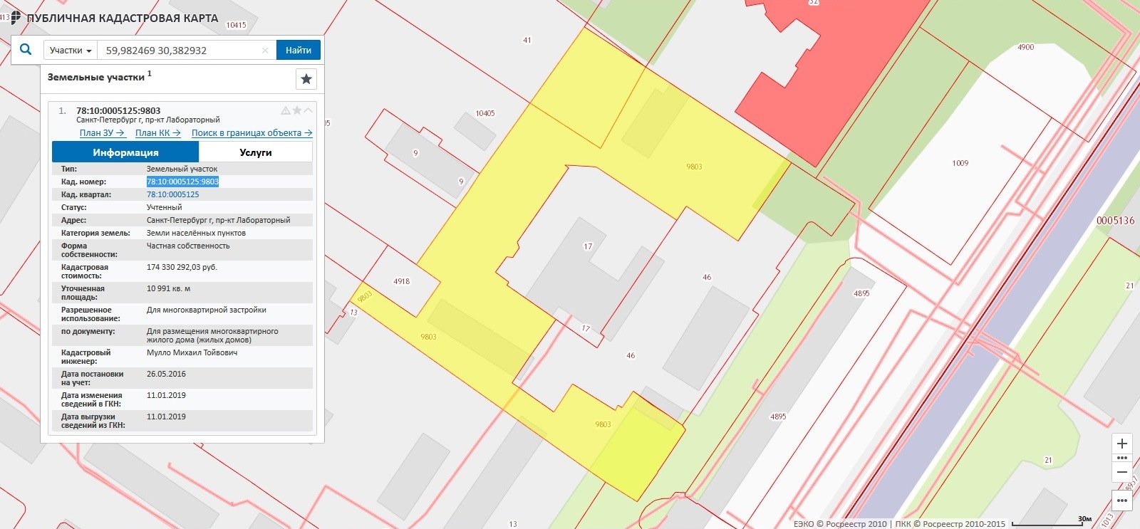Collapse the parcel result card chevron
Viewport: 1140px width, 529px height.
[x=308, y=110]
